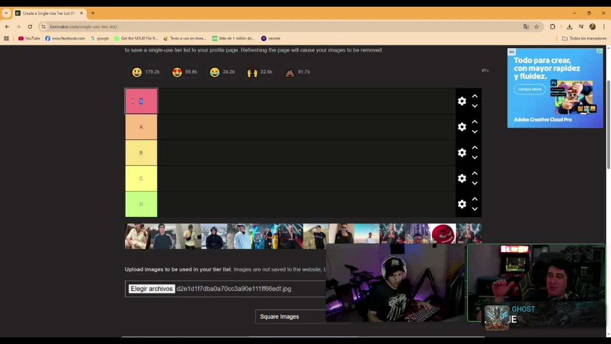
Task: Open the Todos los marcadores folder
Action: tap(584, 38)
